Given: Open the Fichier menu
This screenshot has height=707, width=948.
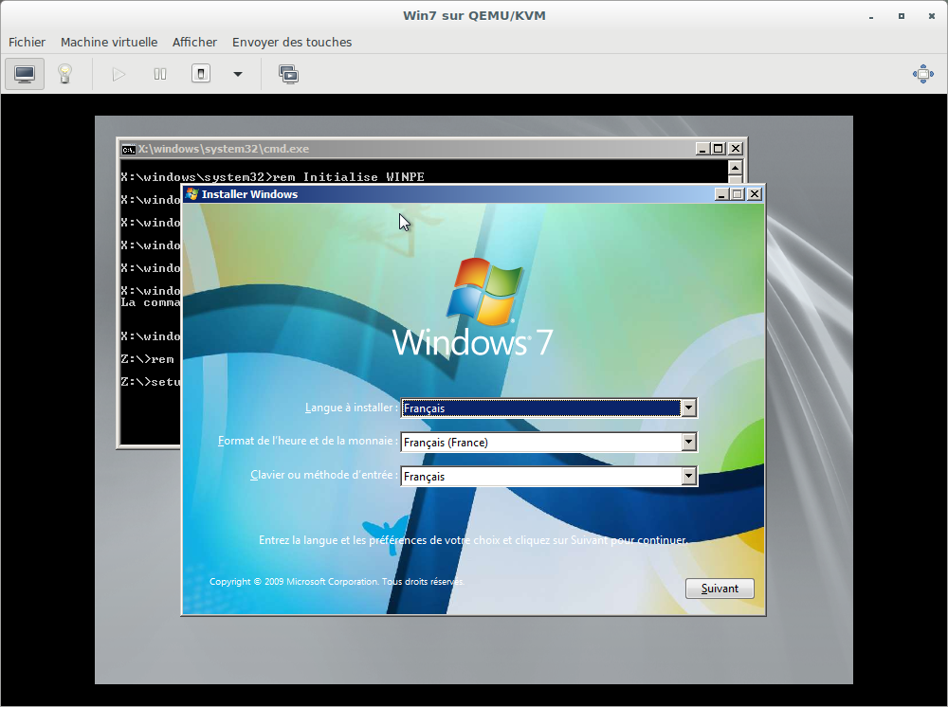Looking at the screenshot, I should pos(27,43).
